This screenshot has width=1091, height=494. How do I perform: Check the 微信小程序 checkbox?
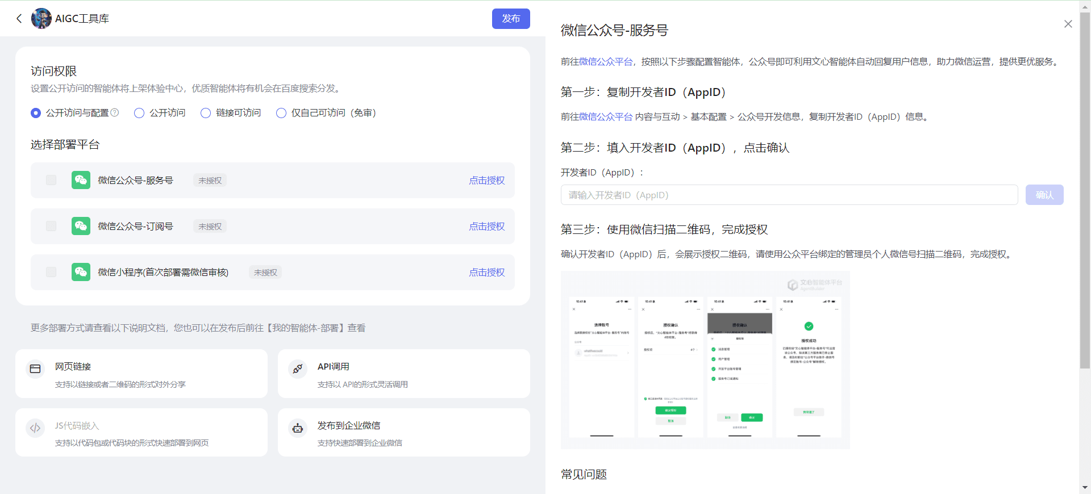[x=51, y=272]
